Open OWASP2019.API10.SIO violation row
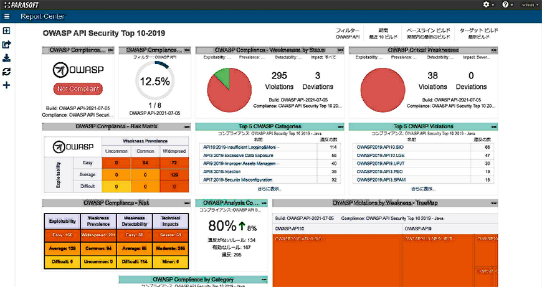542x287 pixels. [x=424, y=147]
